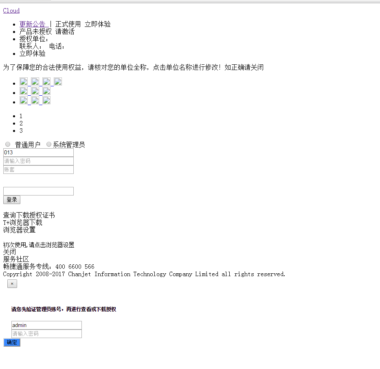Click 关闭 under the browser tip
Image resolution: width=380 pixels, height=369 pixels.
tap(9, 252)
